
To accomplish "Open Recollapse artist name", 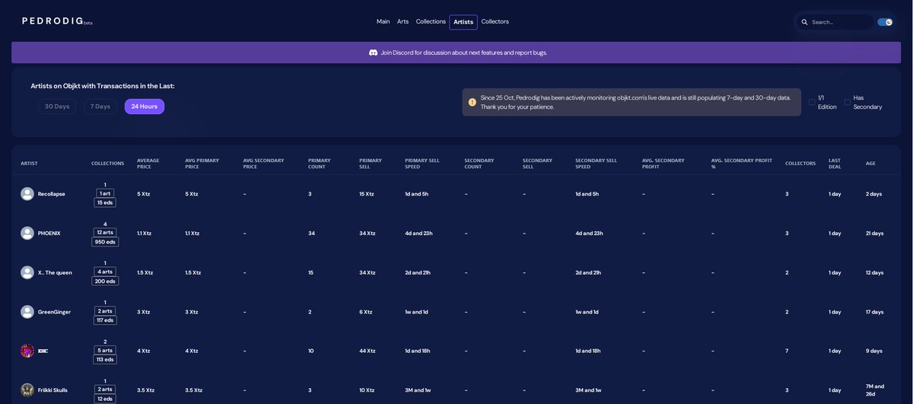I will click(x=52, y=194).
